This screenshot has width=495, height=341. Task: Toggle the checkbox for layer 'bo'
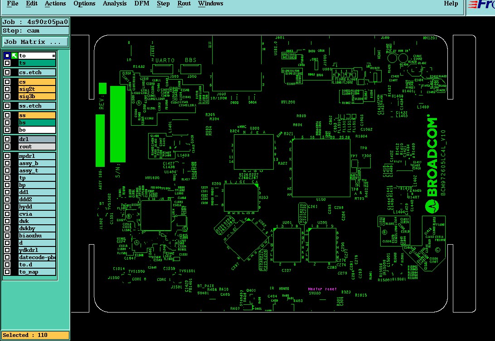(x=7, y=130)
